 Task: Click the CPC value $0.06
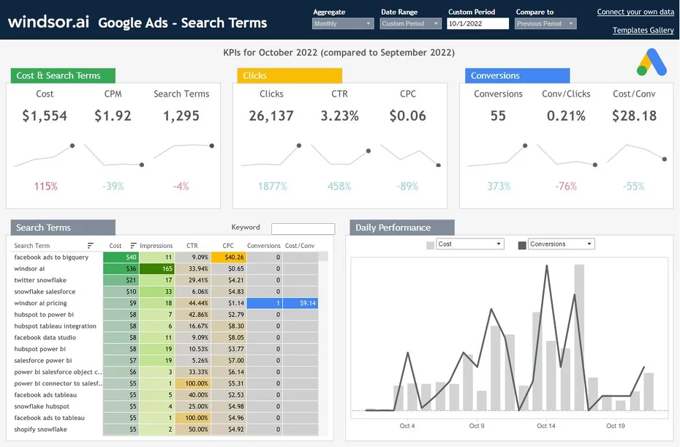point(408,116)
